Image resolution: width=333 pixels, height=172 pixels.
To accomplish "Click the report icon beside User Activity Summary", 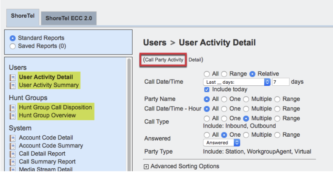I will (x=12, y=85).
